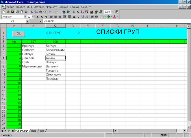Click the fill color bucket swatch
This screenshot has height=138, width=191.
coord(108,17)
